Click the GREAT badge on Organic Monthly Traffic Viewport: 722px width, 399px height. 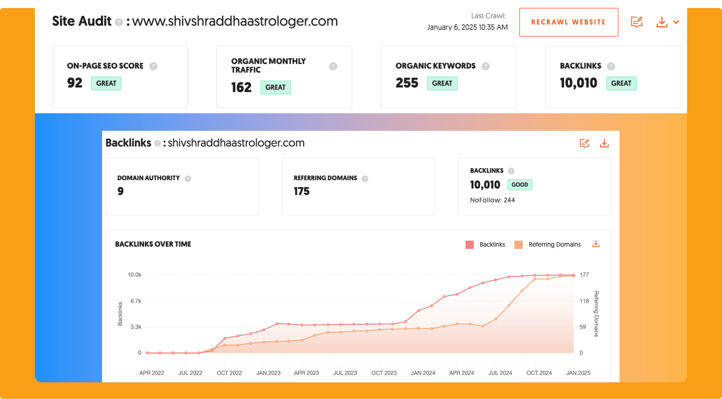click(275, 87)
